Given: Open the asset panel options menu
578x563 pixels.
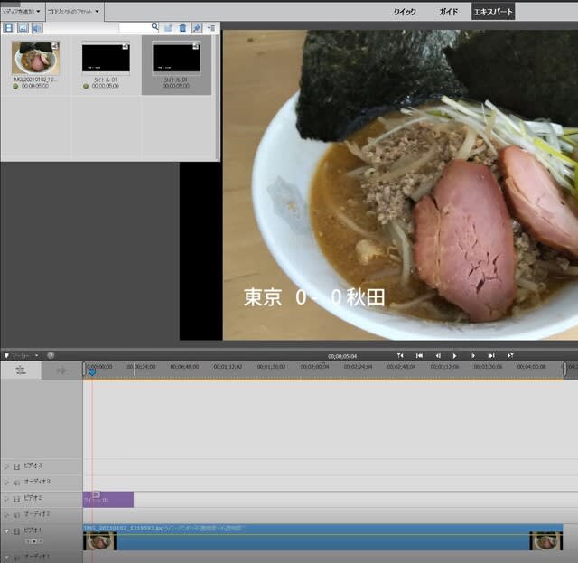Looking at the screenshot, I should (x=210, y=28).
